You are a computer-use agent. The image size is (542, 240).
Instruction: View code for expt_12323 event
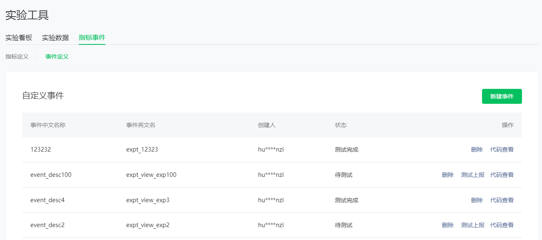coord(502,149)
